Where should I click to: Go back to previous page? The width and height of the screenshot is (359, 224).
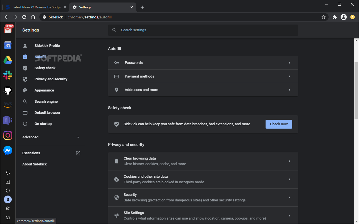[6, 17]
